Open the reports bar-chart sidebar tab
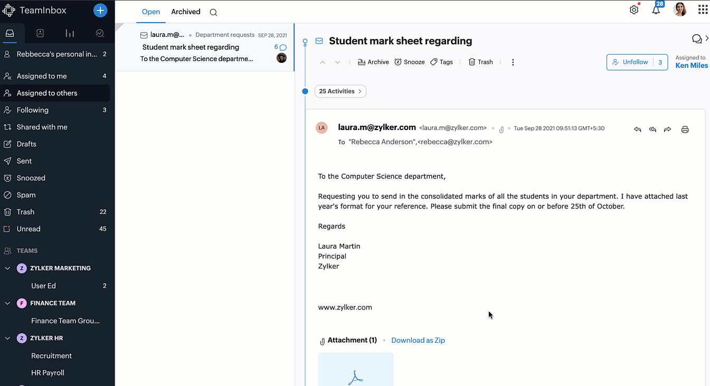This screenshot has height=386, width=710. pos(70,33)
